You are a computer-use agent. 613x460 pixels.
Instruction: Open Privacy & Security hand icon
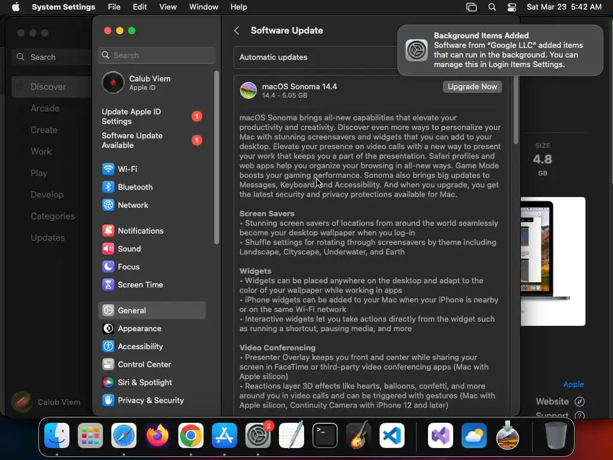108,401
